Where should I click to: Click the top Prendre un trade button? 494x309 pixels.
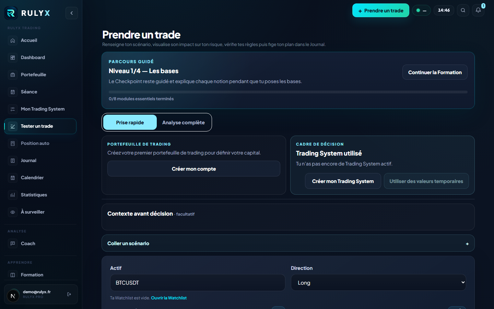381,10
